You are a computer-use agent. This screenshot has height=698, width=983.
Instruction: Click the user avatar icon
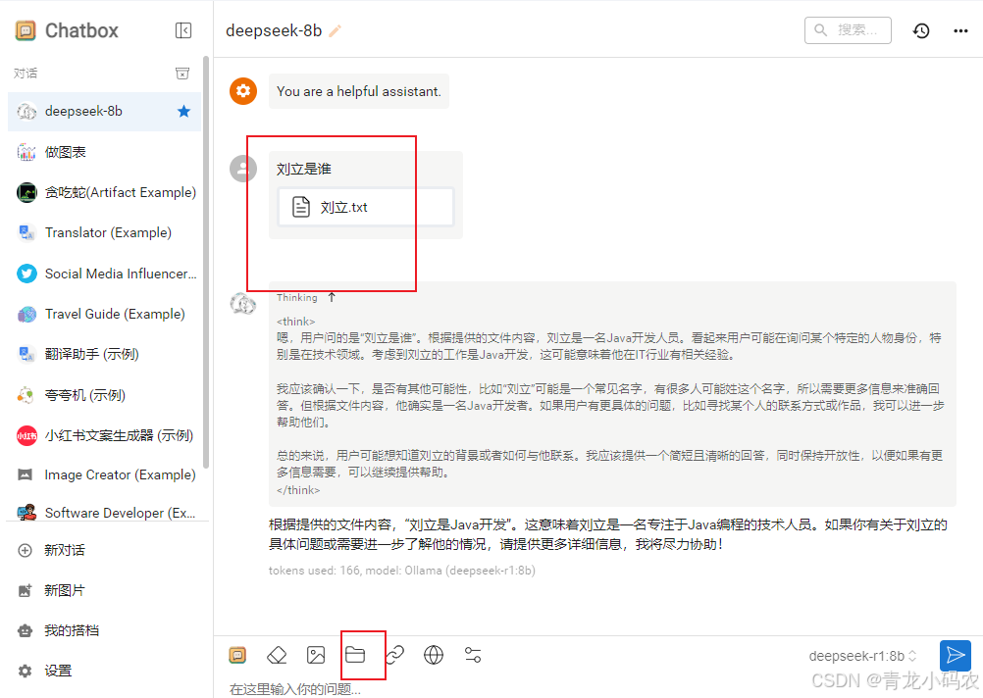[243, 169]
